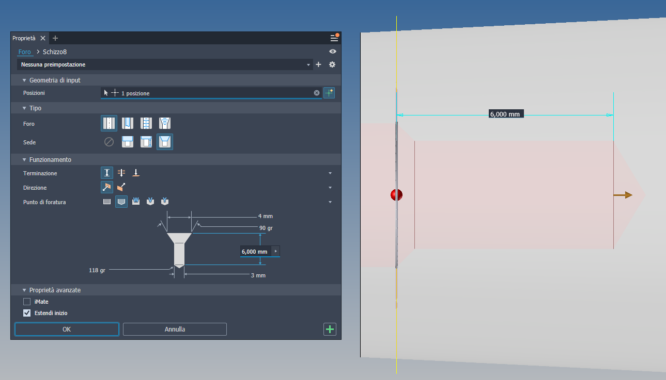
Task: Collapse the Proprietà avanzate section
Action: point(24,290)
